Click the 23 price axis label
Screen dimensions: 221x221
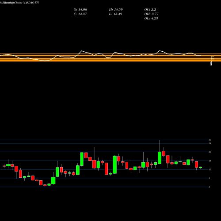(x=210, y=152)
